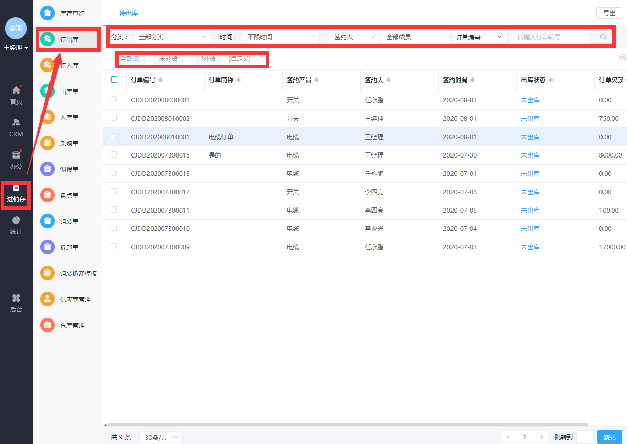Click the 组装单 sidebar icon
Image resolution: width=627 pixels, height=444 pixels.
(x=47, y=221)
